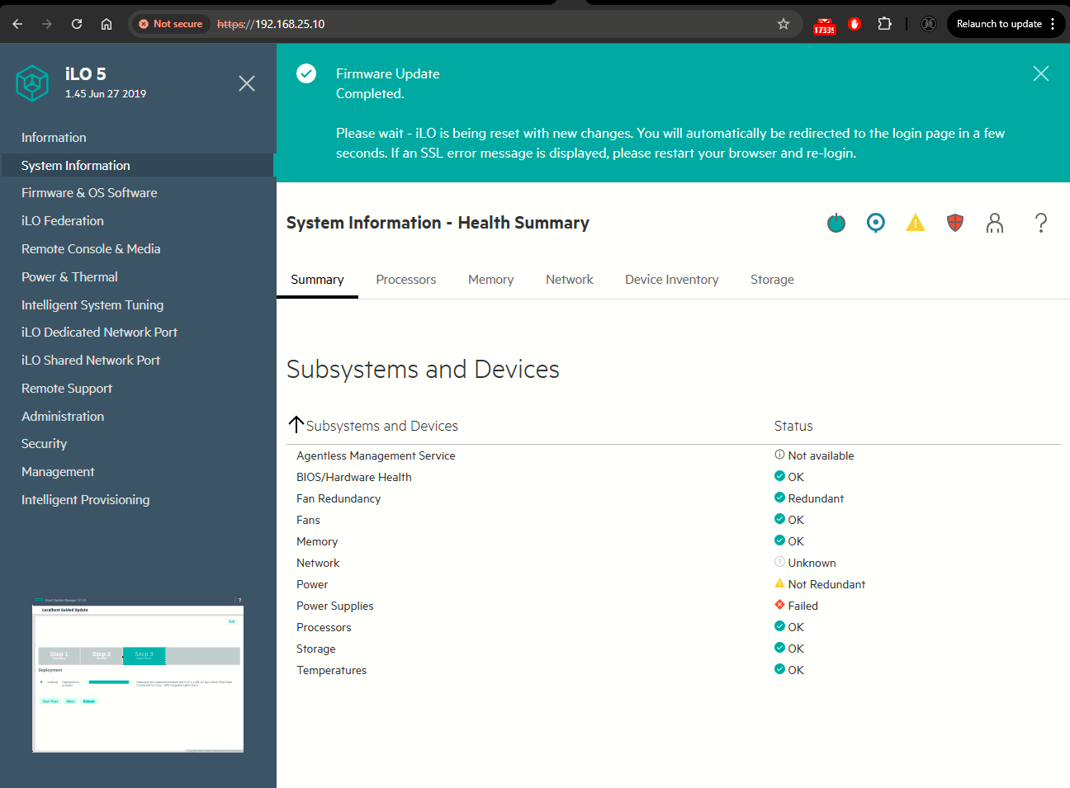Click the Not secure site chip
The height and width of the screenshot is (788, 1070).
pos(171,24)
